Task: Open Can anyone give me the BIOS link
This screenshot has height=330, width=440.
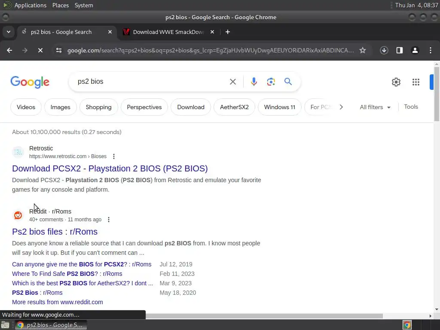Action: click(x=82, y=264)
